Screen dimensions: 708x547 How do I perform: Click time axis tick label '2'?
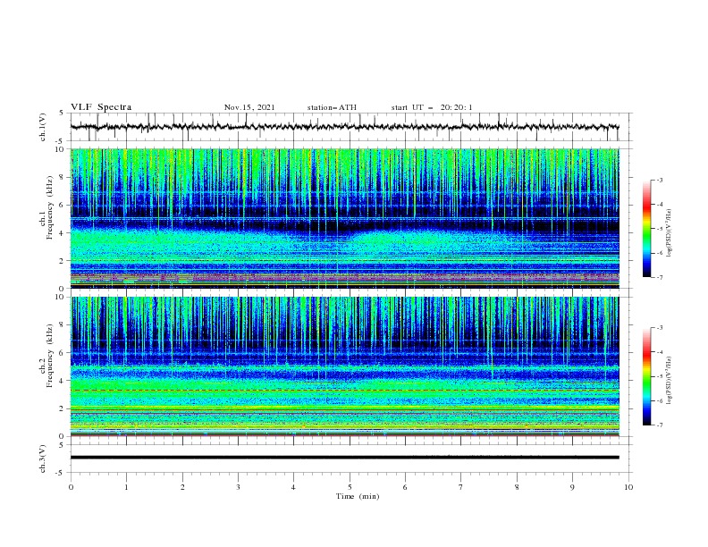click(182, 487)
